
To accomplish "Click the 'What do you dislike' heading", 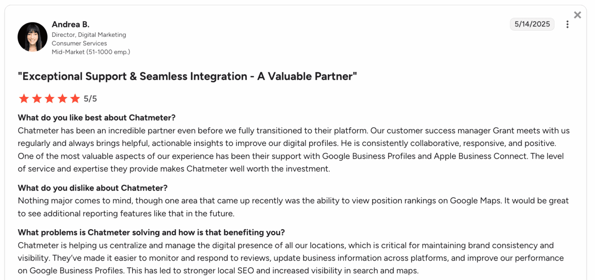I will [x=93, y=188].
